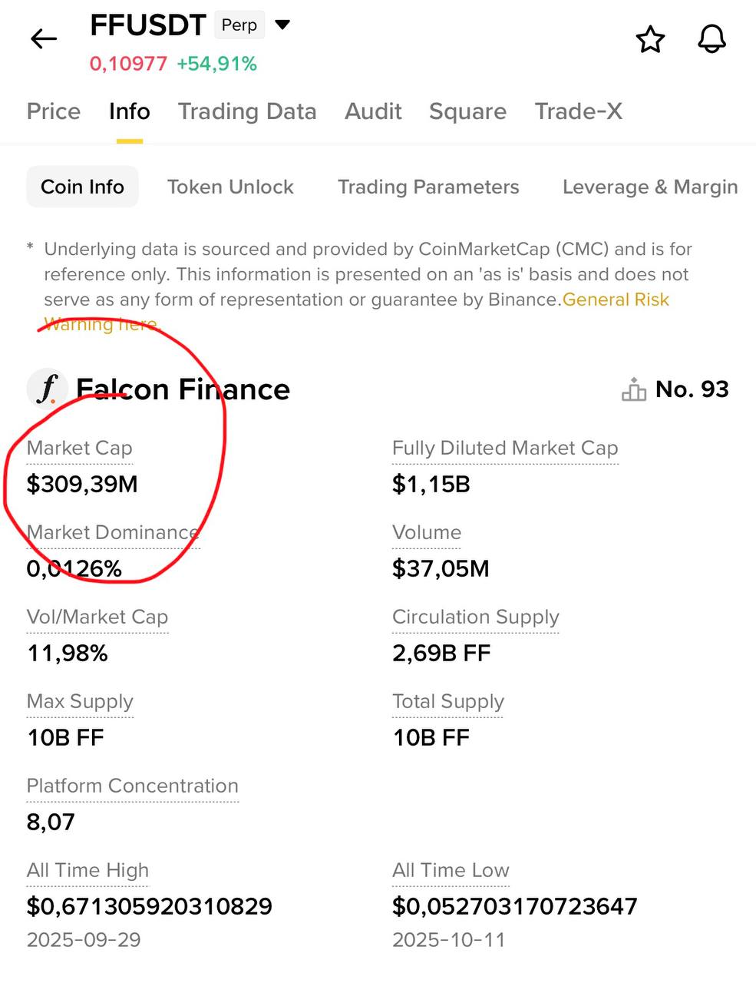
Task: Open the FFUSDT pair dropdown arrow
Action: [282, 25]
